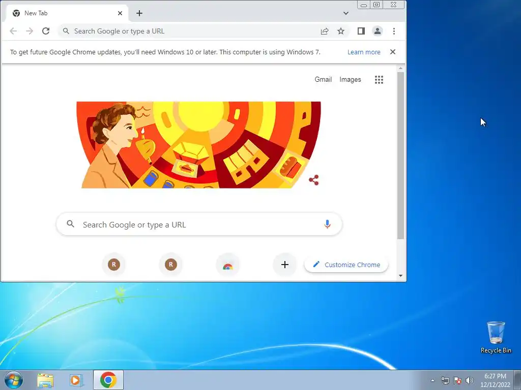
Task: Click the magnifier icon in Google search box
Action: click(70, 224)
